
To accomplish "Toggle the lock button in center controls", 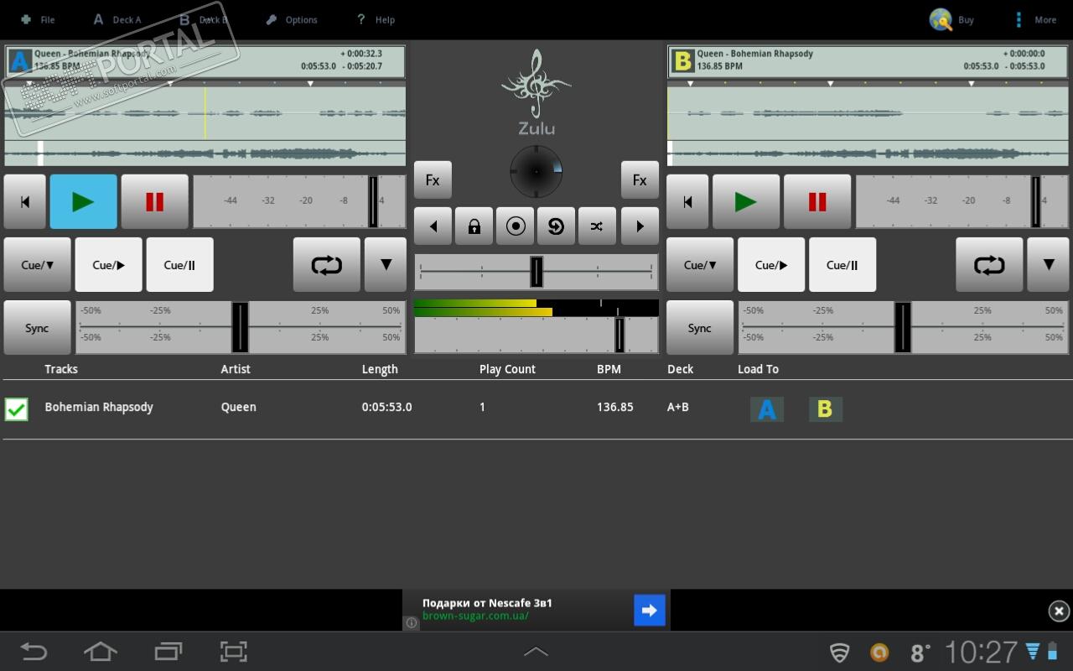I will pyautogui.click(x=474, y=226).
